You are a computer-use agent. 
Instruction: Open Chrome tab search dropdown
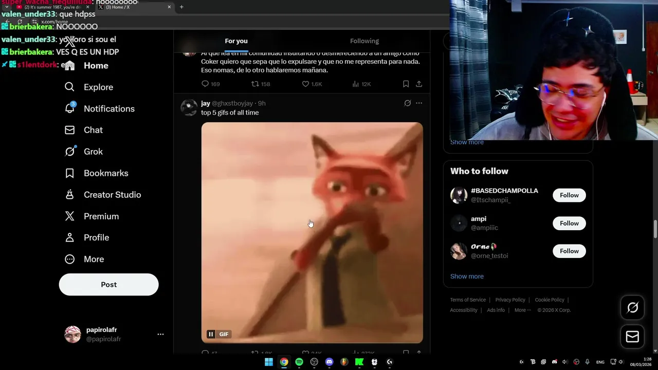7,7
